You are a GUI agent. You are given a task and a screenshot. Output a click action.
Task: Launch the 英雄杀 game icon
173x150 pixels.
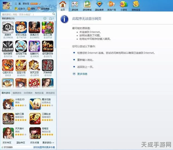(8, 27)
